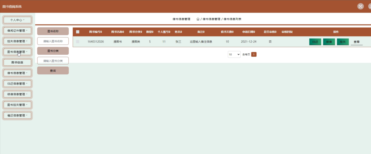371x154 pixels.
Task: Sort by 个人账号 column header
Action: click(164, 32)
